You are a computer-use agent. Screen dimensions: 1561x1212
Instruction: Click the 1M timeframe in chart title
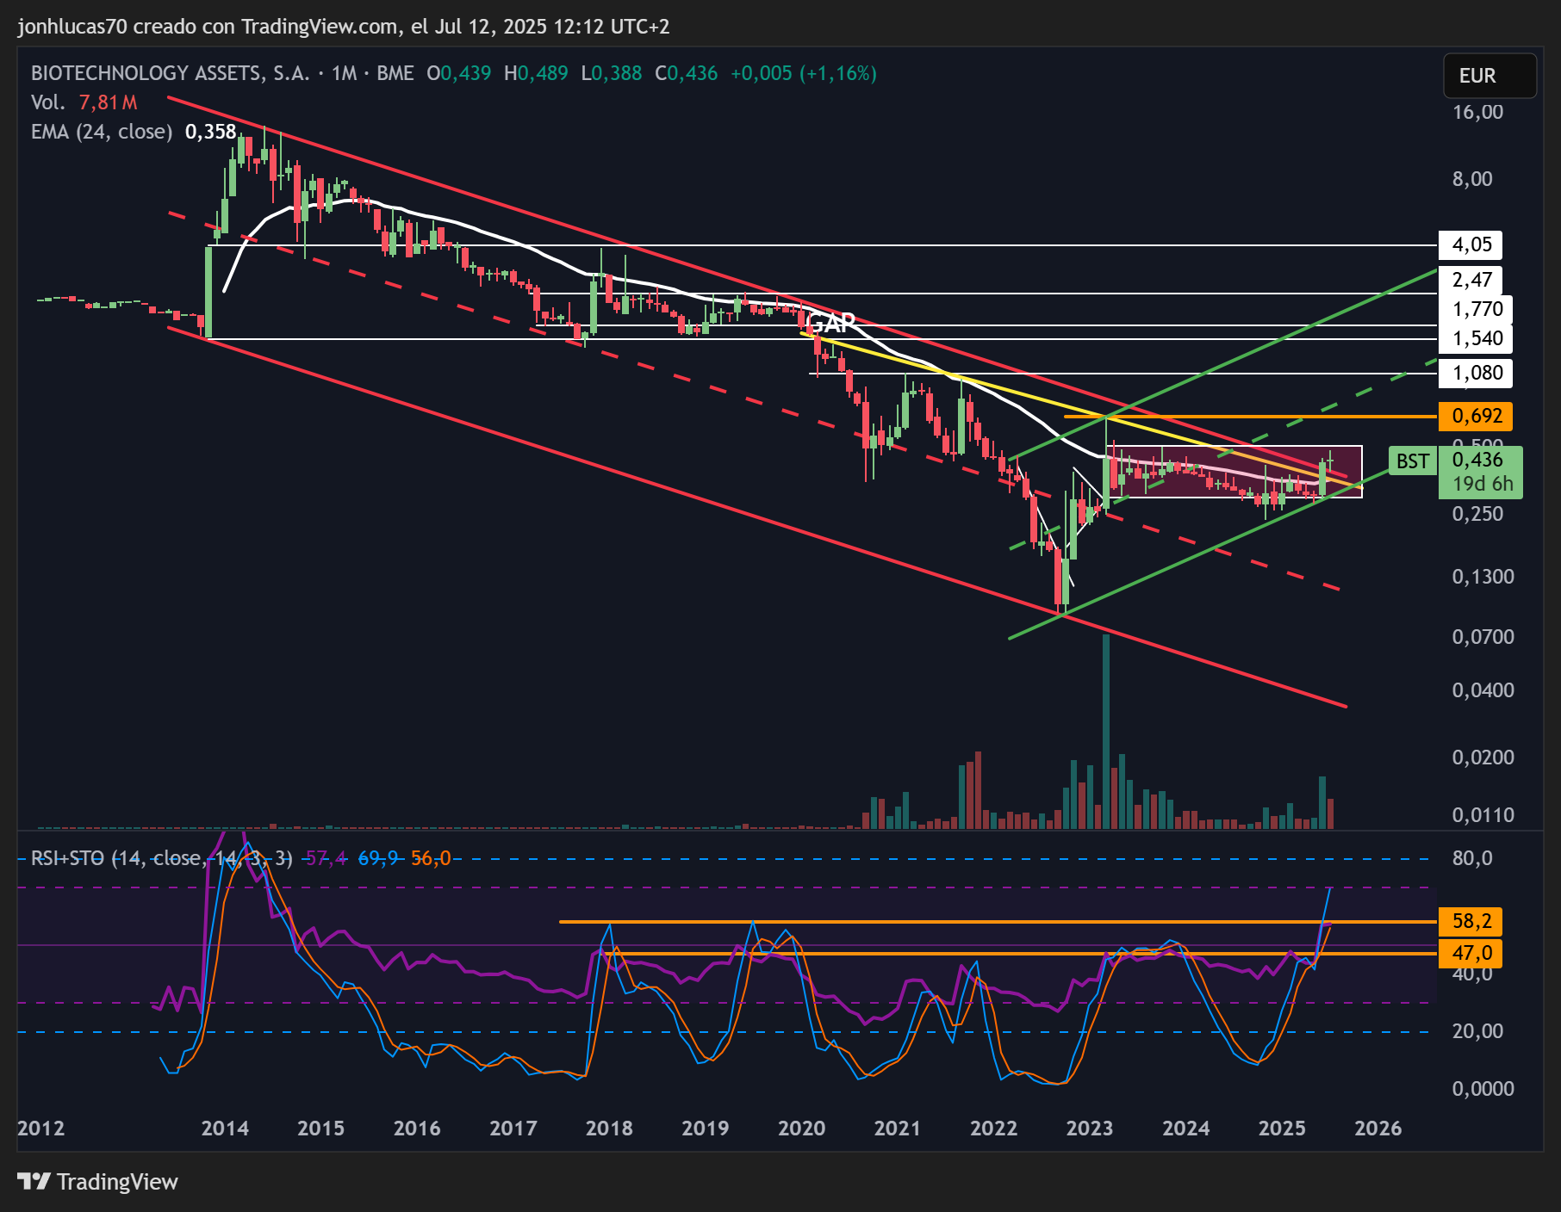tap(344, 73)
